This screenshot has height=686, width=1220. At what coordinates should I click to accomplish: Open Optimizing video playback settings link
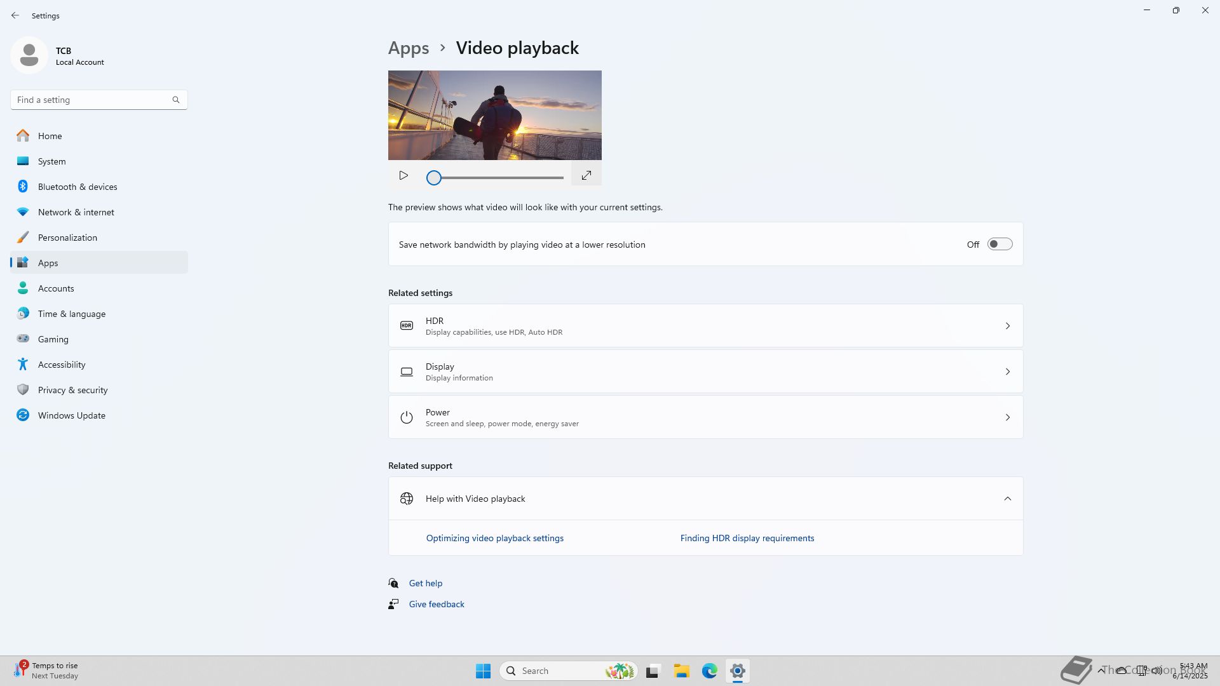(x=494, y=538)
